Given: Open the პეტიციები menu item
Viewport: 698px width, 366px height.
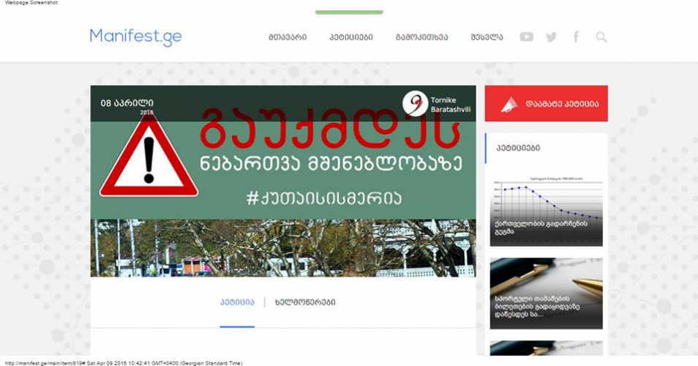Looking at the screenshot, I should click(x=351, y=37).
